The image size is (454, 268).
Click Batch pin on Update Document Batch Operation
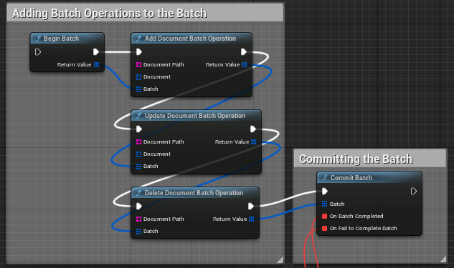coord(138,167)
